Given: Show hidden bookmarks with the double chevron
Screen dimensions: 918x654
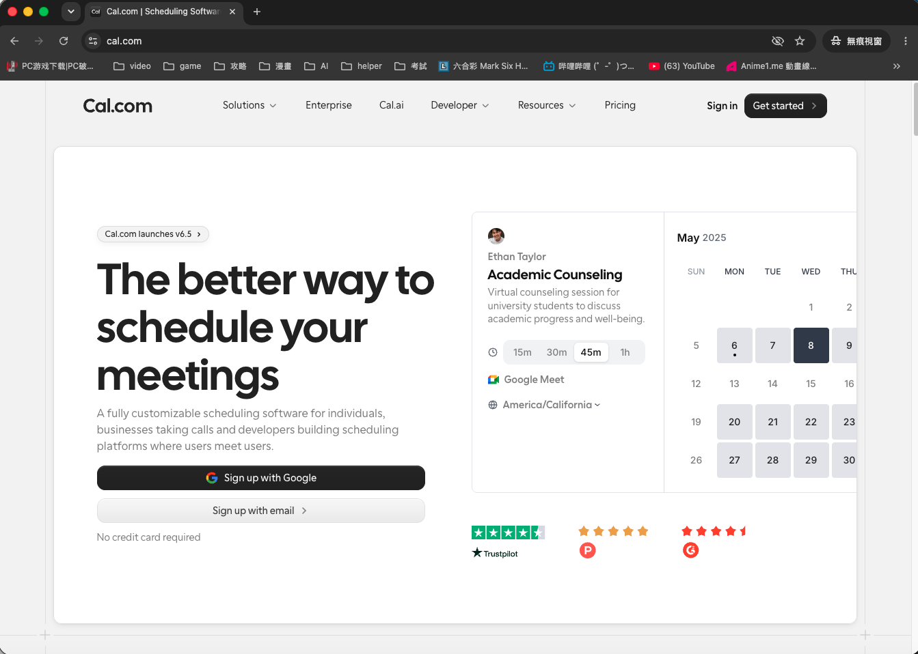Looking at the screenshot, I should pyautogui.click(x=897, y=66).
